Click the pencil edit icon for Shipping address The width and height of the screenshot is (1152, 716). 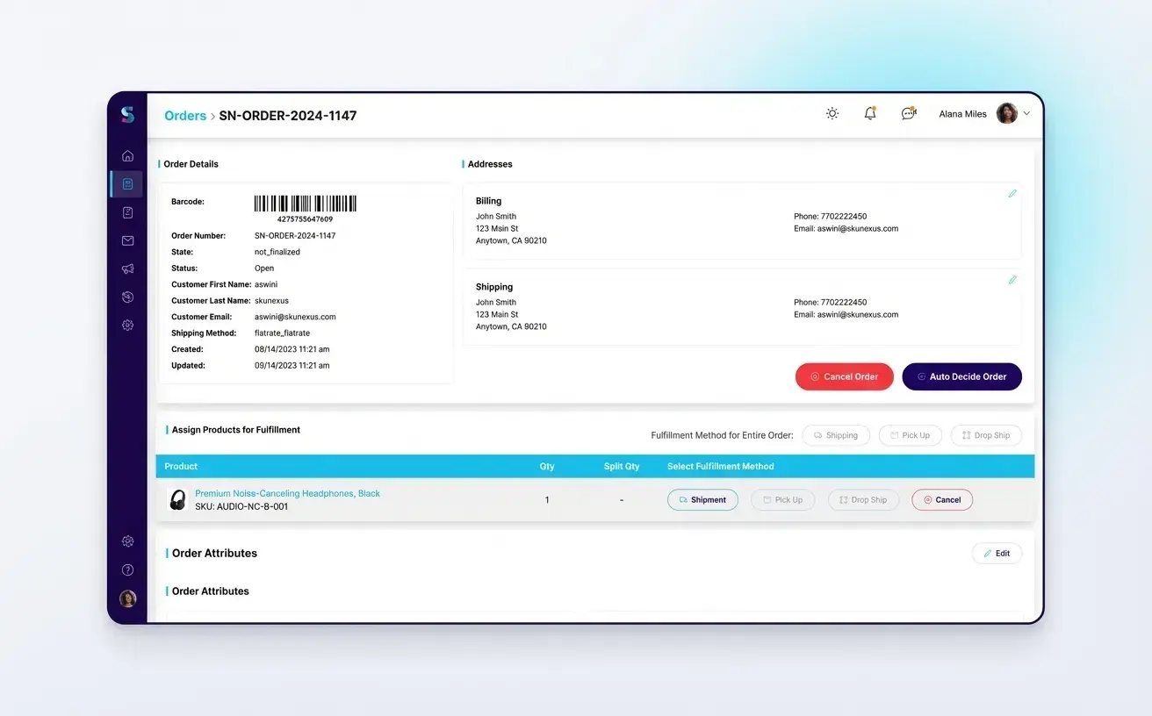pos(1012,280)
